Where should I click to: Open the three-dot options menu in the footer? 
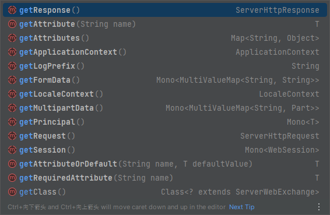coord(319,207)
